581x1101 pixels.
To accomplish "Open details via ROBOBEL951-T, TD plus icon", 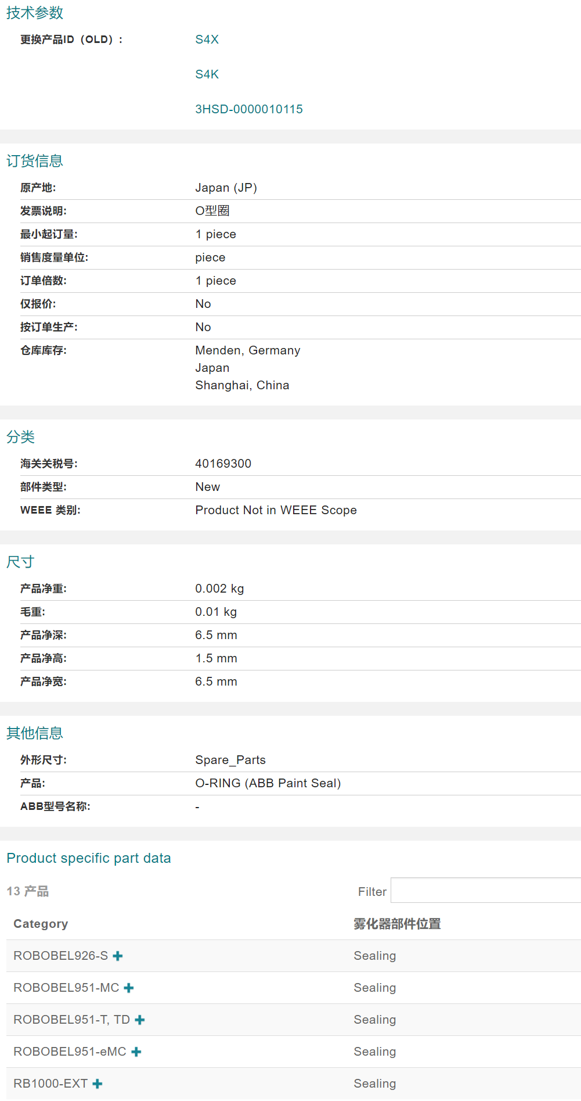I will coord(140,1020).
